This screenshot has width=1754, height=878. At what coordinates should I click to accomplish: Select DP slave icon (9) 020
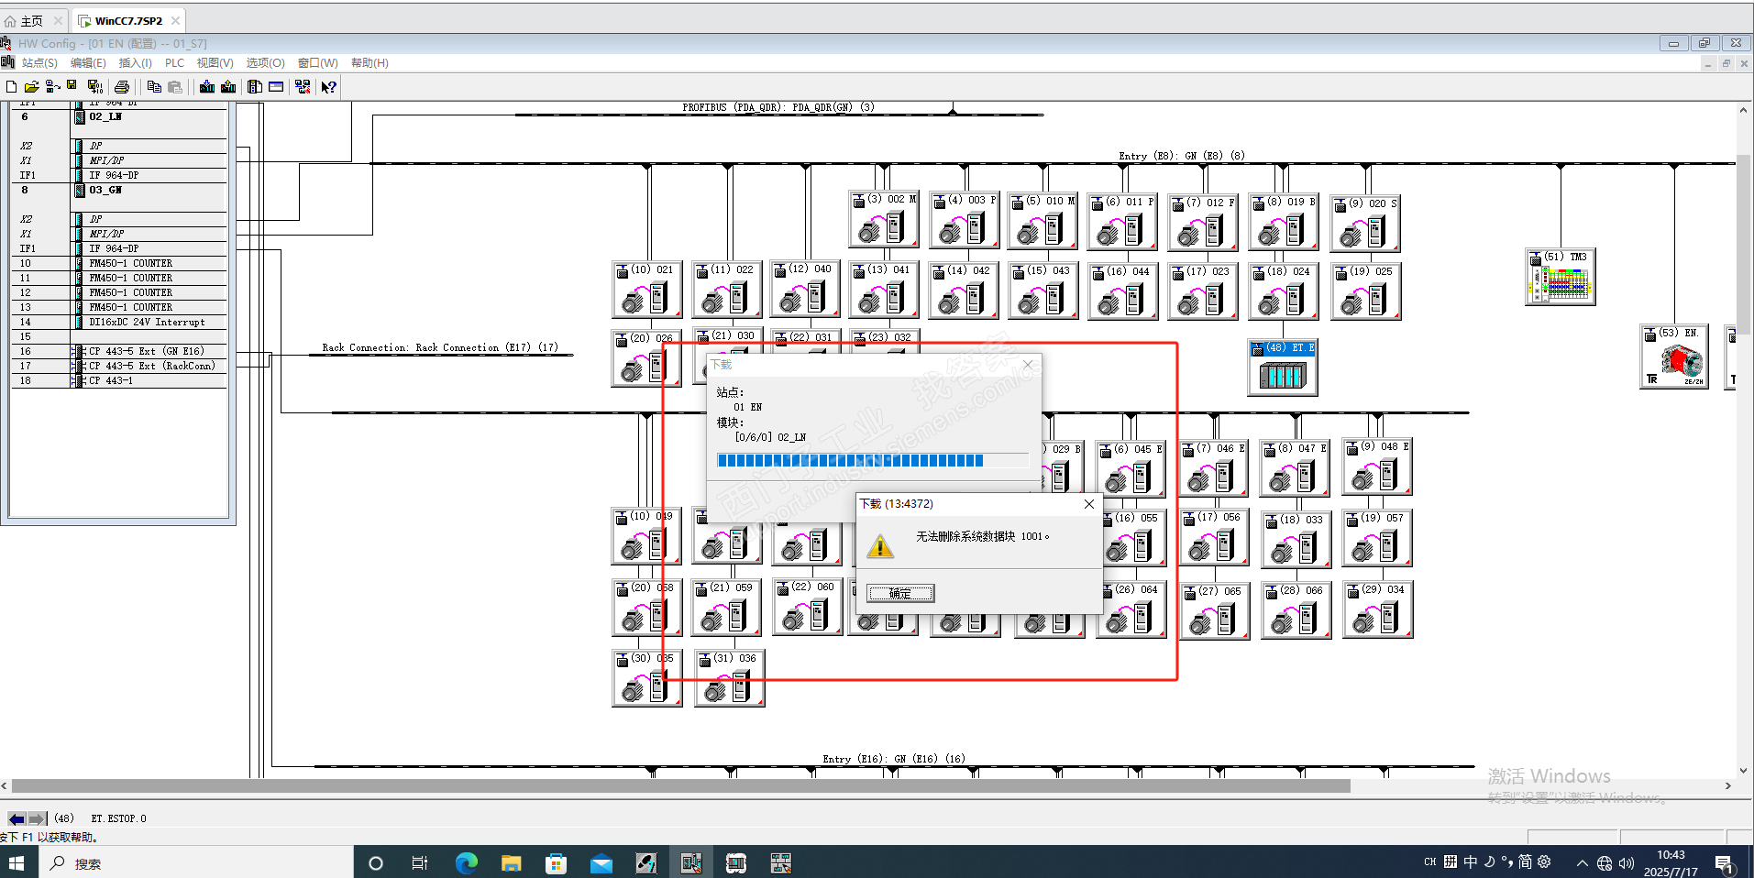1365,223
